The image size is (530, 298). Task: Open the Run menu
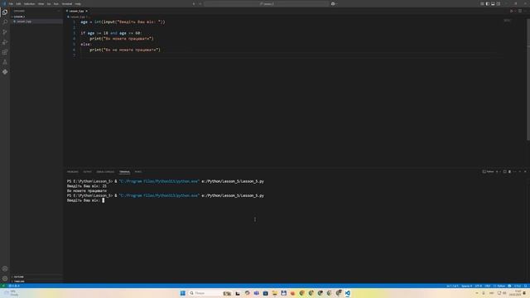pos(56,3)
